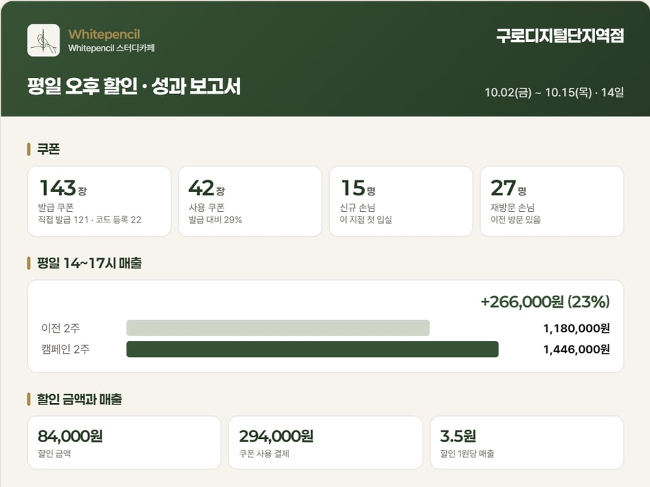Click the branch name 구로디지털단지역점
This screenshot has height=487, width=650.
pos(560,36)
